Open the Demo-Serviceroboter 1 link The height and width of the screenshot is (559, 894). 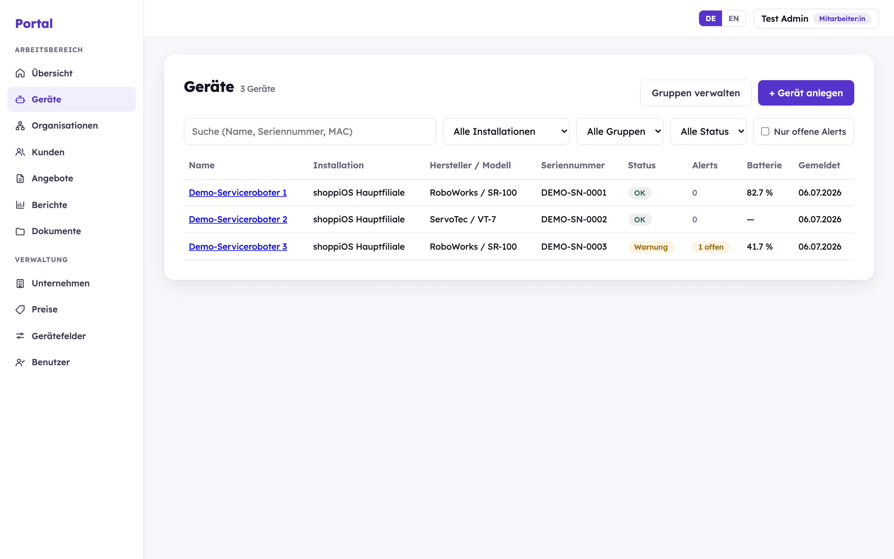(237, 193)
